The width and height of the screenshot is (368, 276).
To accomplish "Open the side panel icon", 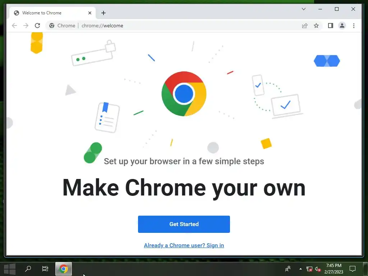I will point(331,26).
